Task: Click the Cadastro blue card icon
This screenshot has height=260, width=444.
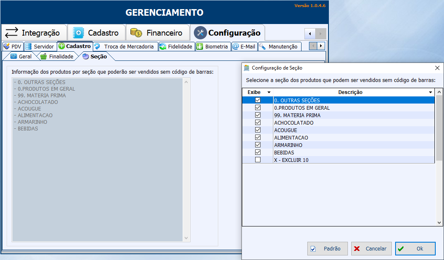Action: pos(78,33)
